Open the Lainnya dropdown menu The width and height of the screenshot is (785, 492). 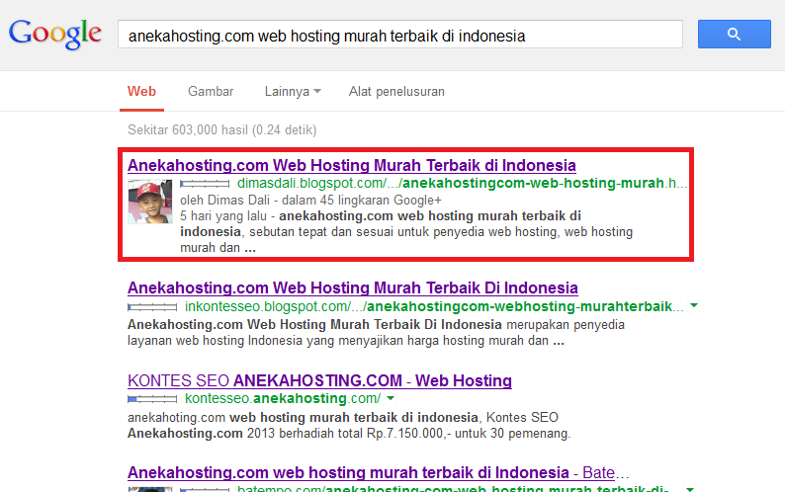(293, 92)
